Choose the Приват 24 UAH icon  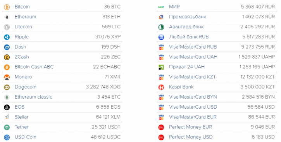pos(161,67)
